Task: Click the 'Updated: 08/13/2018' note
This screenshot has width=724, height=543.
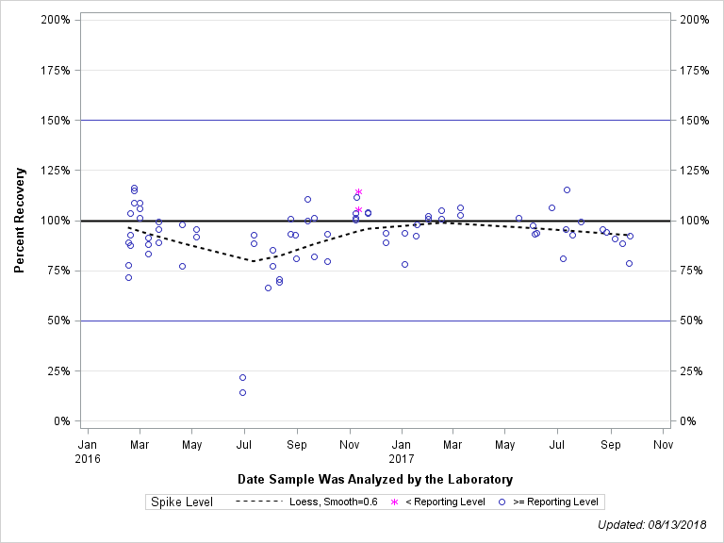Action: coord(652,524)
